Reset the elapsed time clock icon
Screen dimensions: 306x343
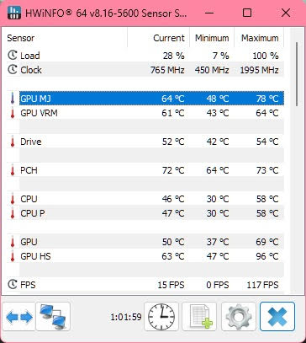[x=161, y=317]
